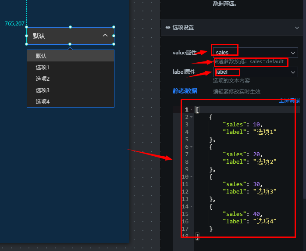Click the "选项3" string in code editor
The height and width of the screenshot is (251, 306).
(x=265, y=192)
